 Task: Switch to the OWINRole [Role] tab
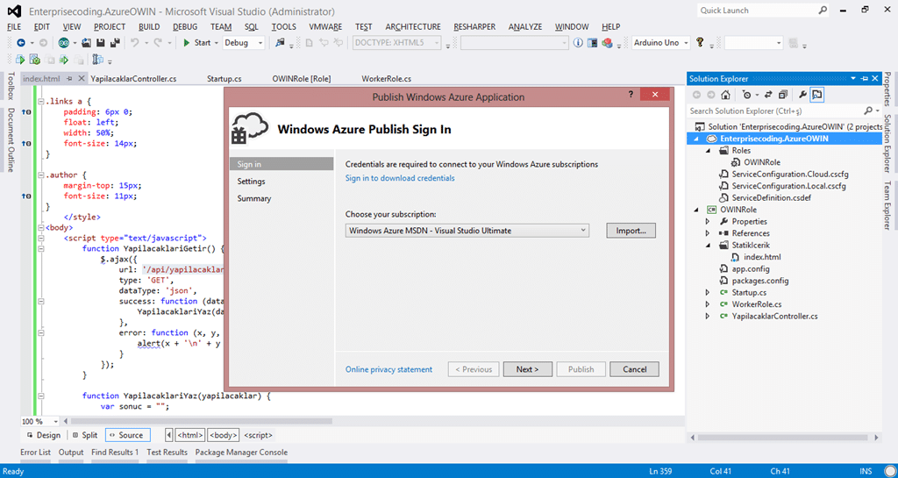click(x=302, y=79)
